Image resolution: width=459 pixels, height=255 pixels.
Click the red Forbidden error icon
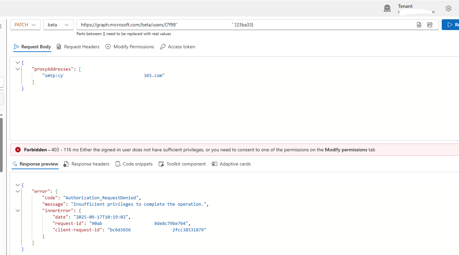point(18,150)
